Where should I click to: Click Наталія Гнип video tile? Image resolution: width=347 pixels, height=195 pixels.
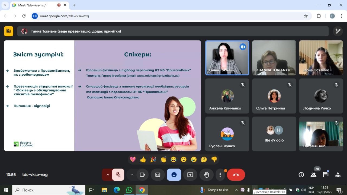click(x=321, y=134)
